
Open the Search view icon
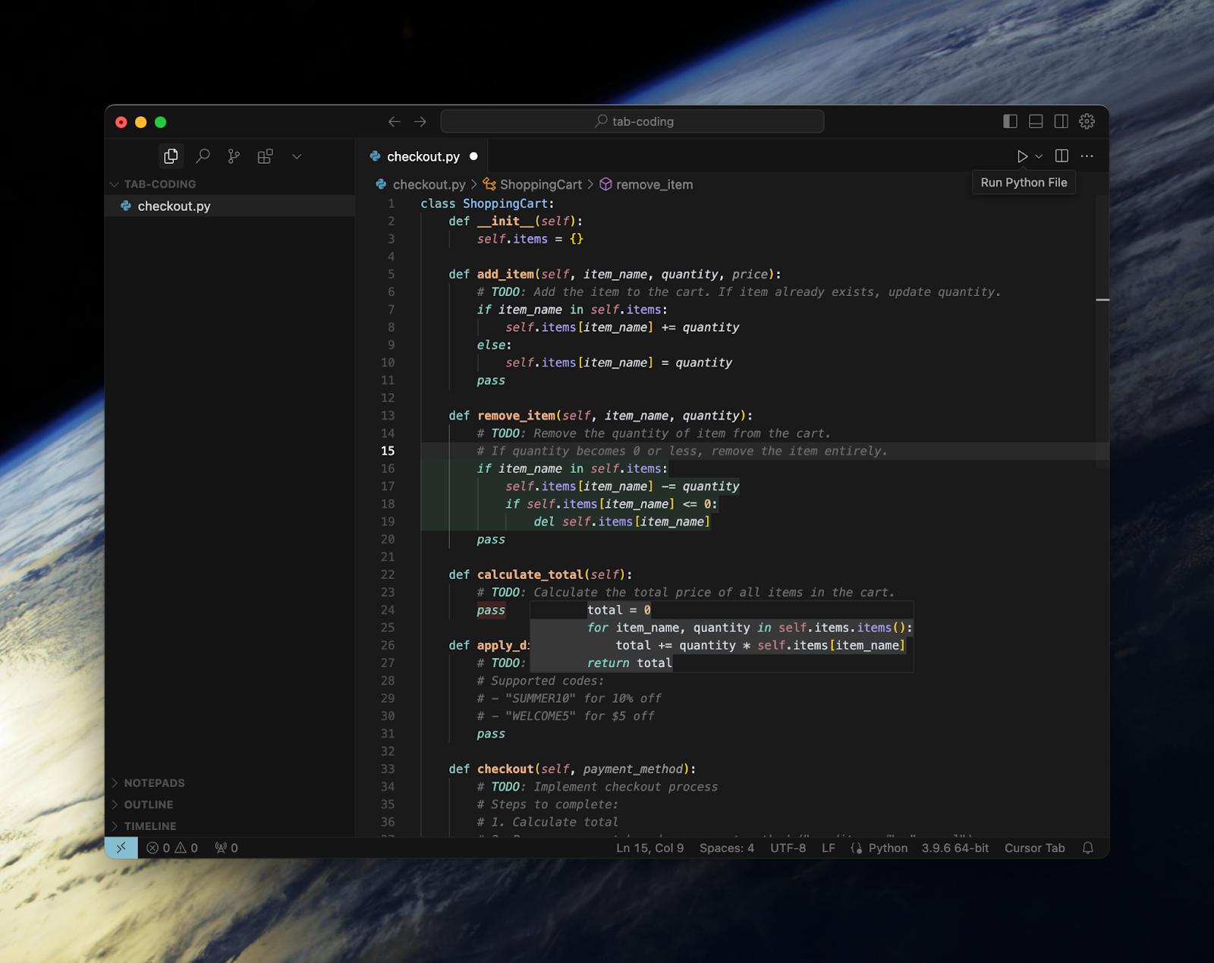coord(203,156)
